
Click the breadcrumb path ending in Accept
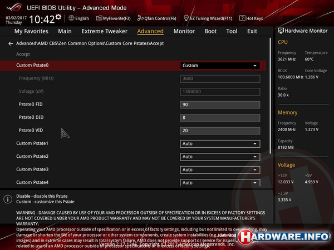(x=90, y=43)
